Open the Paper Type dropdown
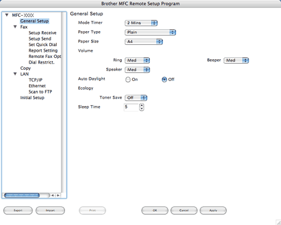Screen dimensions: 281x225 point(150,32)
